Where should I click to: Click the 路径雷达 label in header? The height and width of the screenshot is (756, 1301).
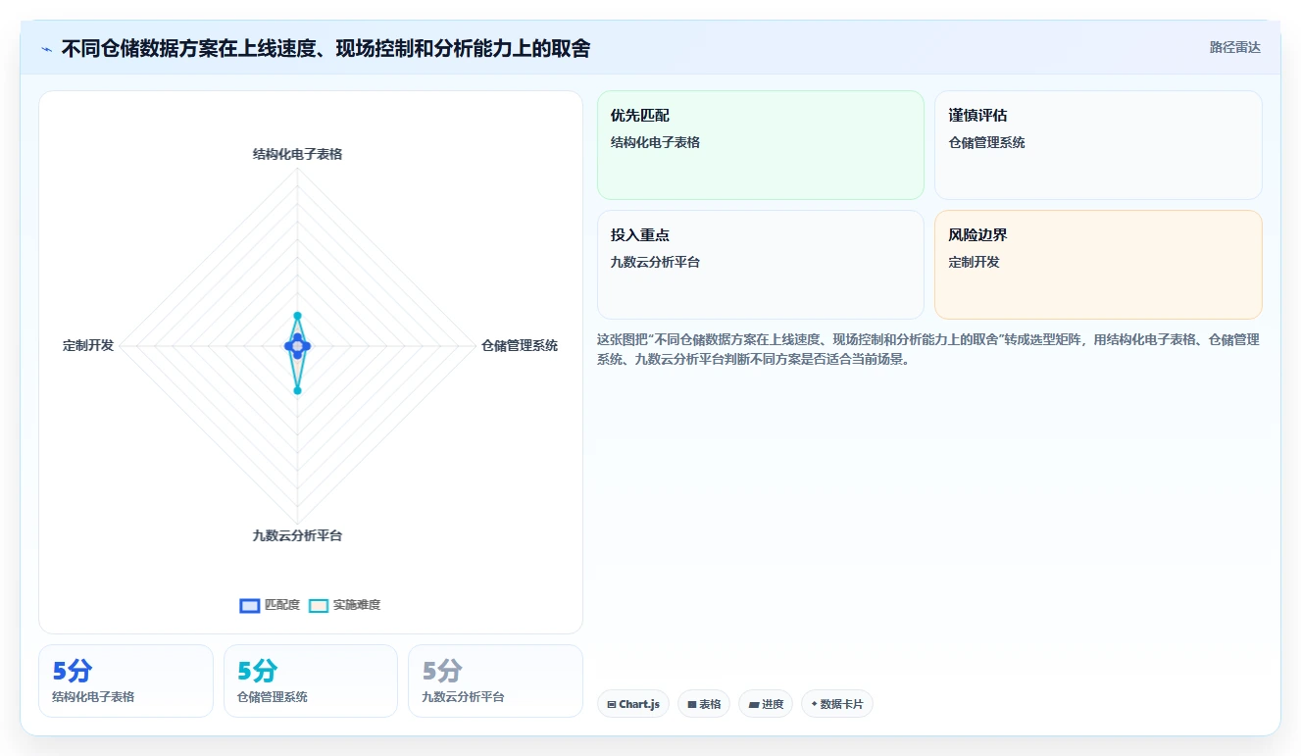click(1235, 47)
